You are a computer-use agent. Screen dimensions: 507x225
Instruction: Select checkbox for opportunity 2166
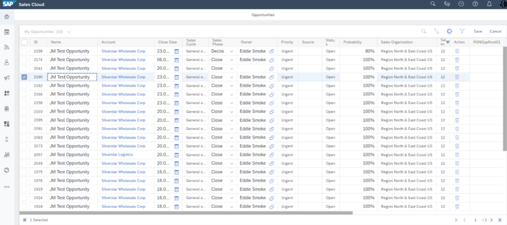pos(24,94)
